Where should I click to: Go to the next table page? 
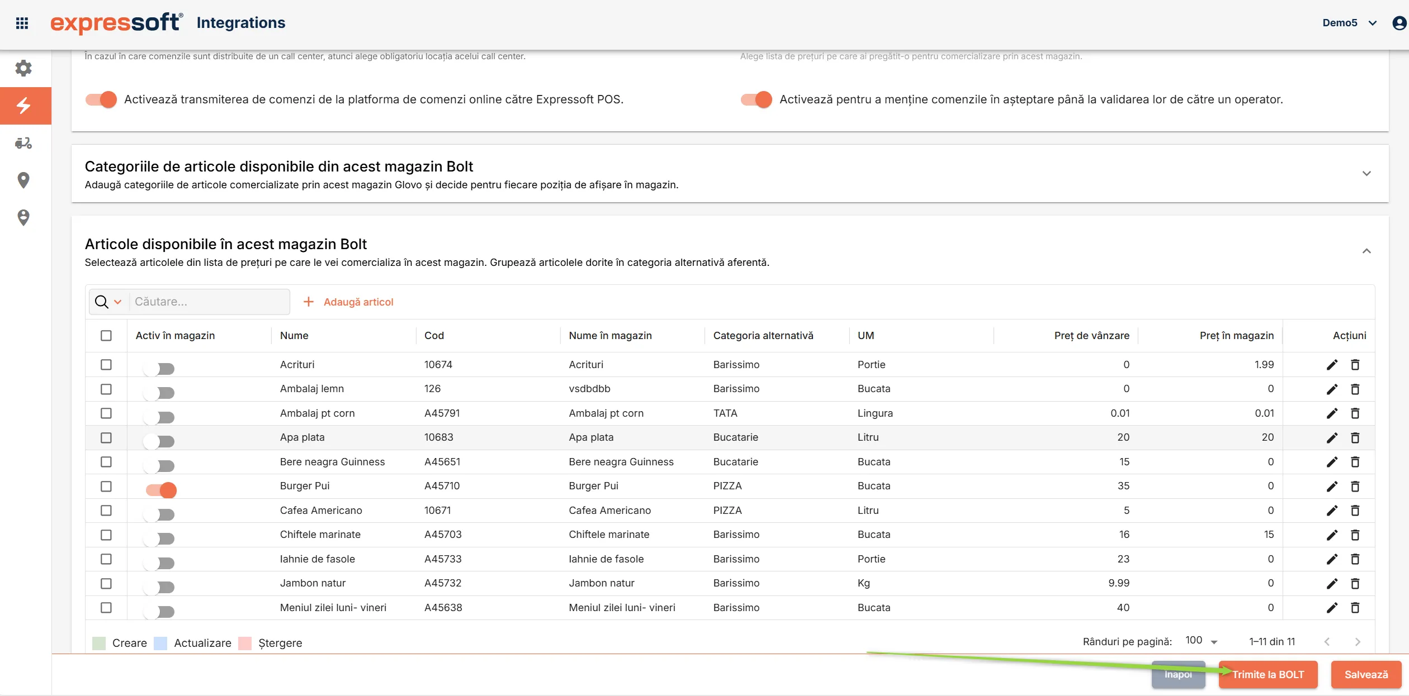click(x=1358, y=642)
